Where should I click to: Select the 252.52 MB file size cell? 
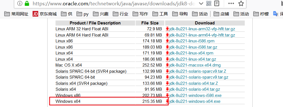pos(150,65)
